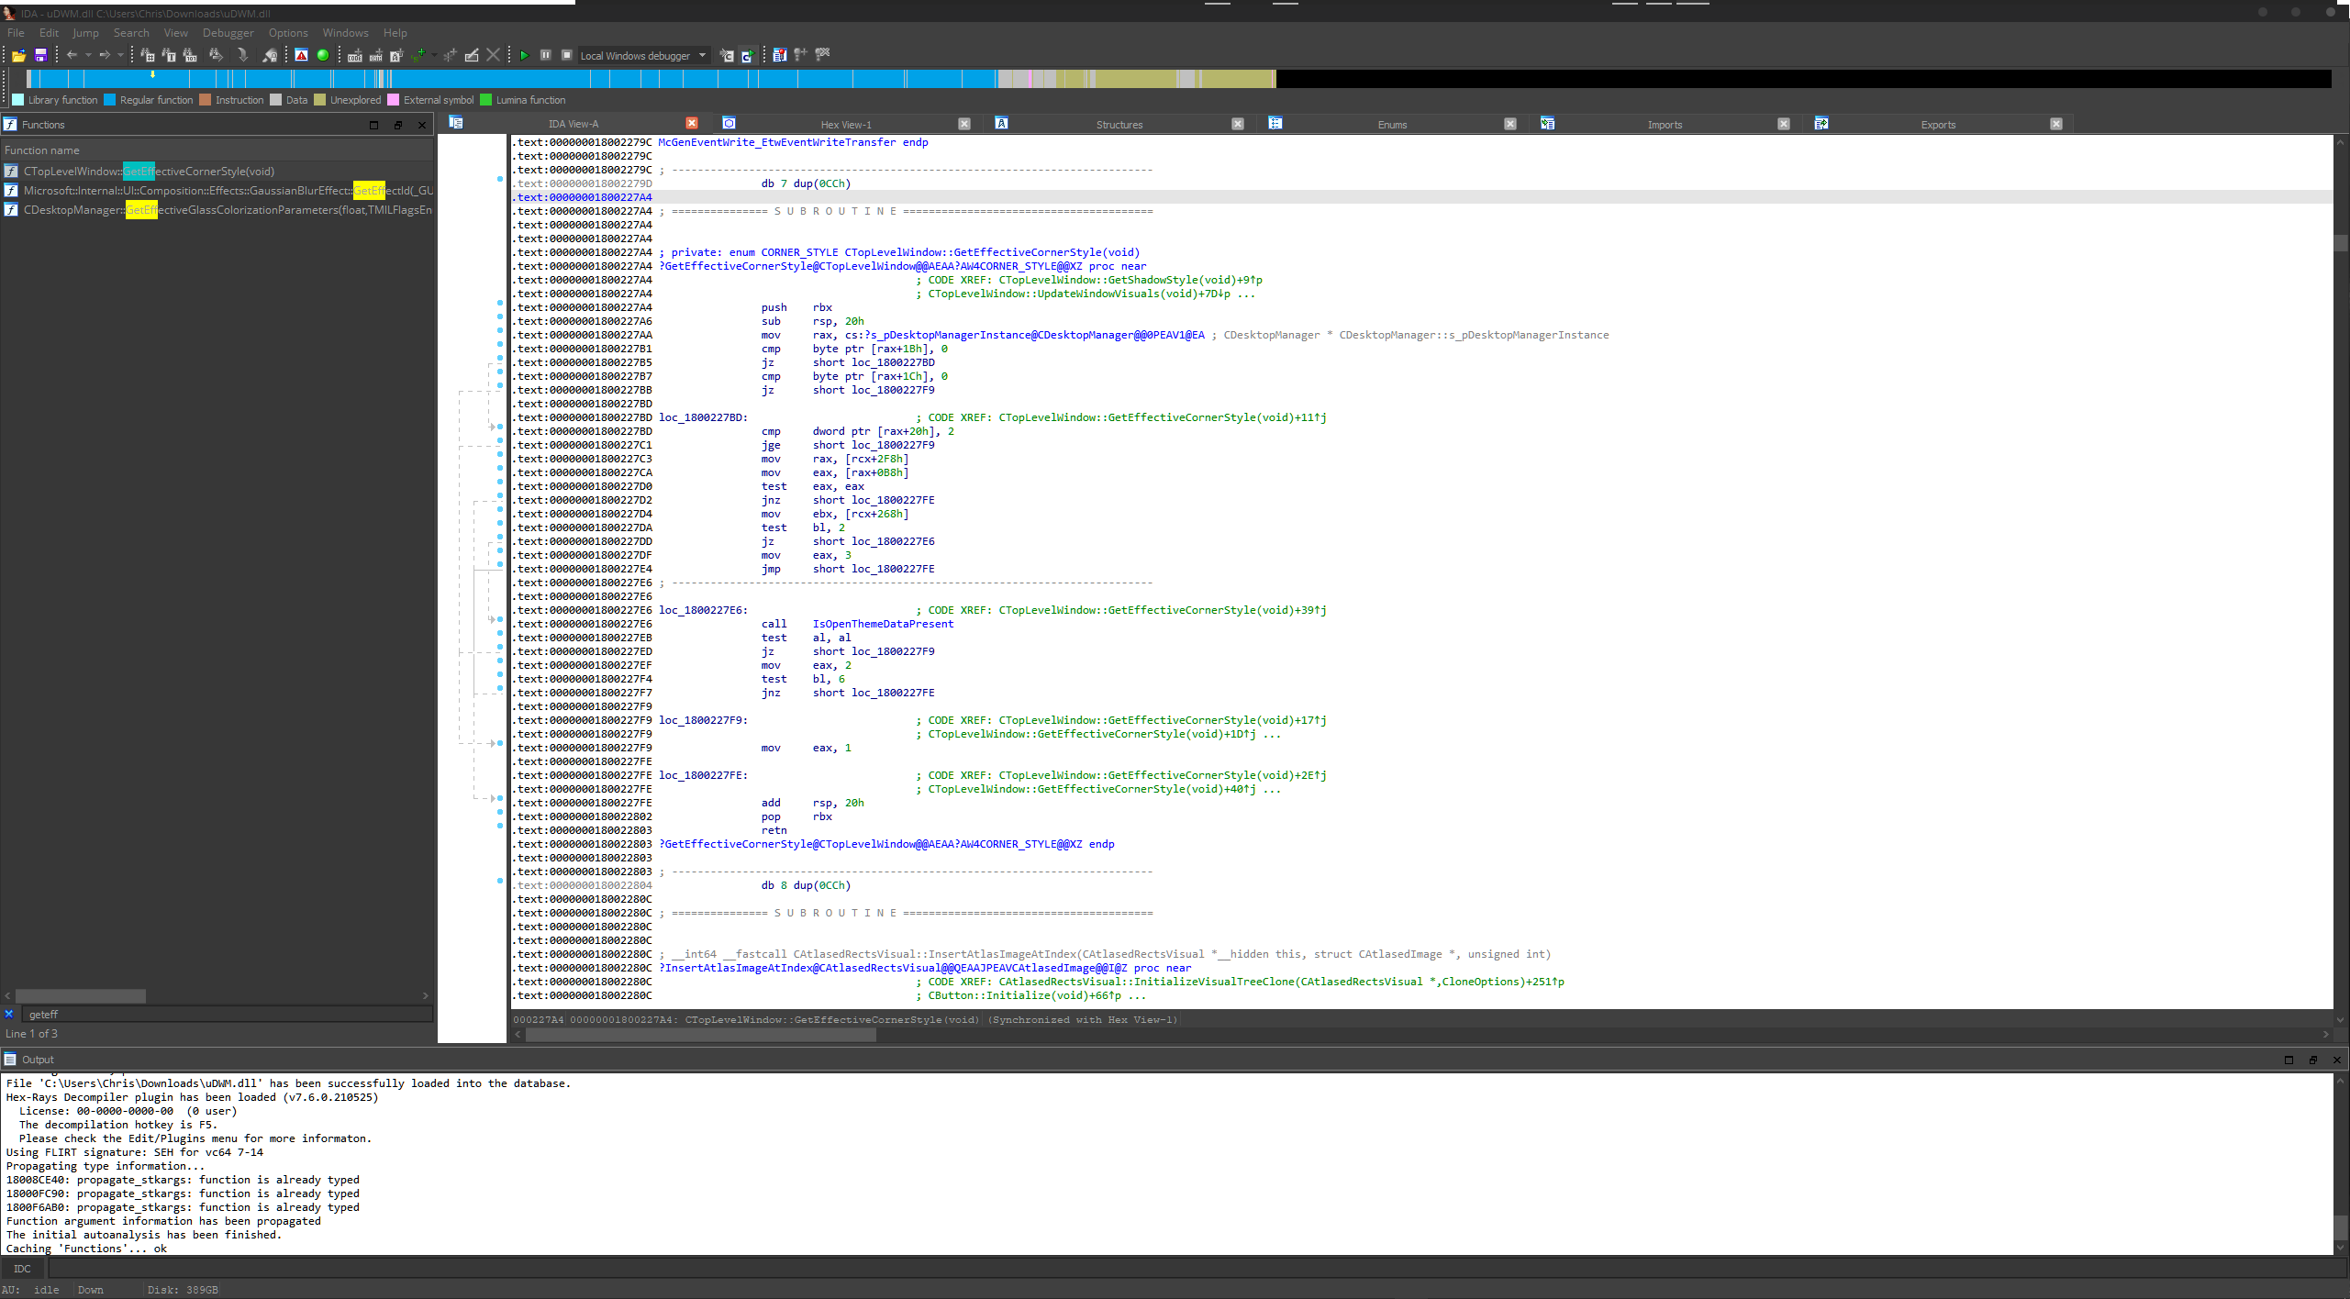Click the green circle Lumina icon
This screenshot has width=2350, height=1299.
(323, 56)
